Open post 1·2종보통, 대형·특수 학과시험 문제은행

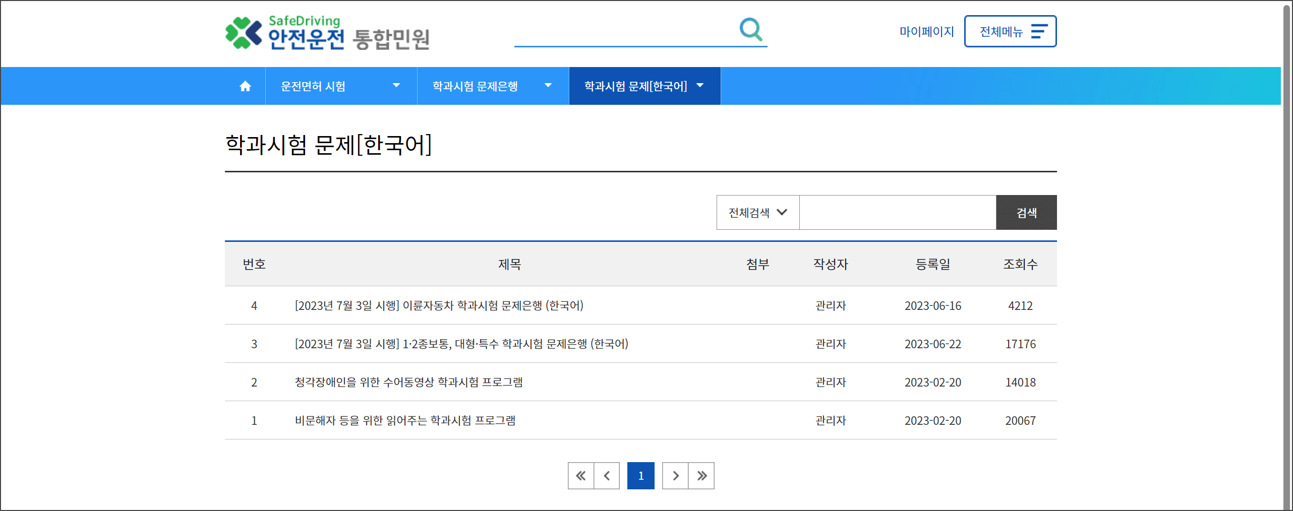461,344
